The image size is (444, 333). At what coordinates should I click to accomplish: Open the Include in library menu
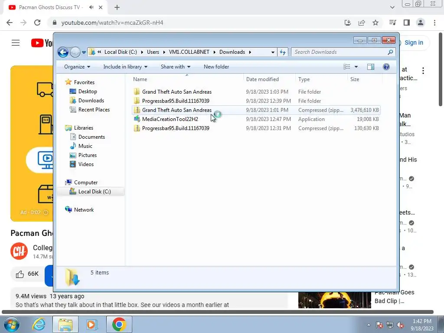pos(125,67)
